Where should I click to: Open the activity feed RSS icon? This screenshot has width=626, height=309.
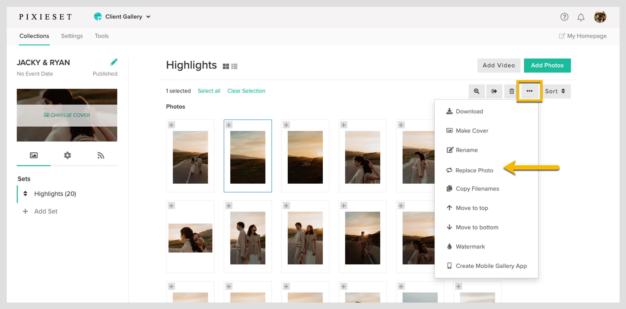tap(100, 155)
